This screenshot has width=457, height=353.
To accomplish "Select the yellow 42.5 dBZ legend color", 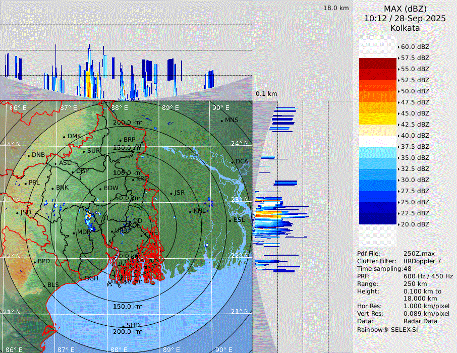I will click(378, 119).
